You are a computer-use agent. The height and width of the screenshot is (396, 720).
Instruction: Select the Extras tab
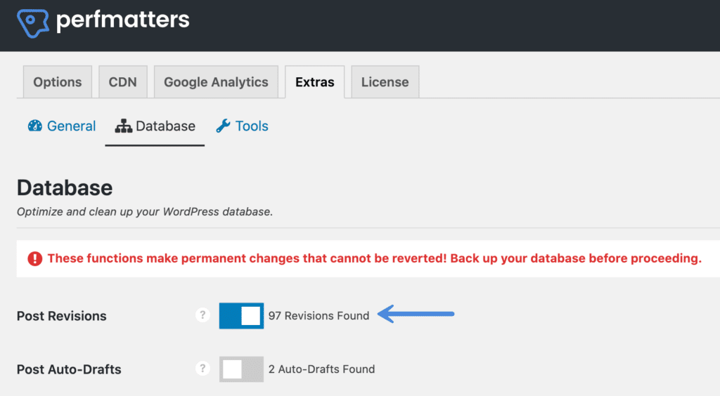314,82
